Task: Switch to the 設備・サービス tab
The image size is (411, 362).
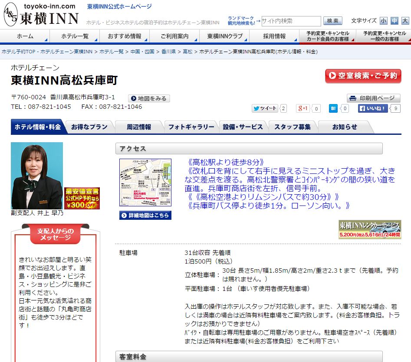Action: 243,127
